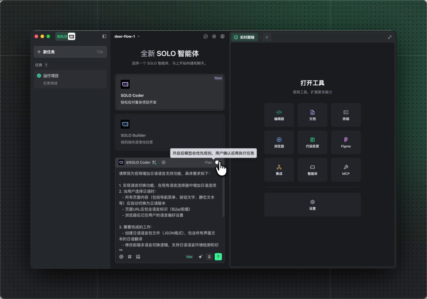
Task: Click the New badge on SOLO Coder
Action: coord(218,78)
